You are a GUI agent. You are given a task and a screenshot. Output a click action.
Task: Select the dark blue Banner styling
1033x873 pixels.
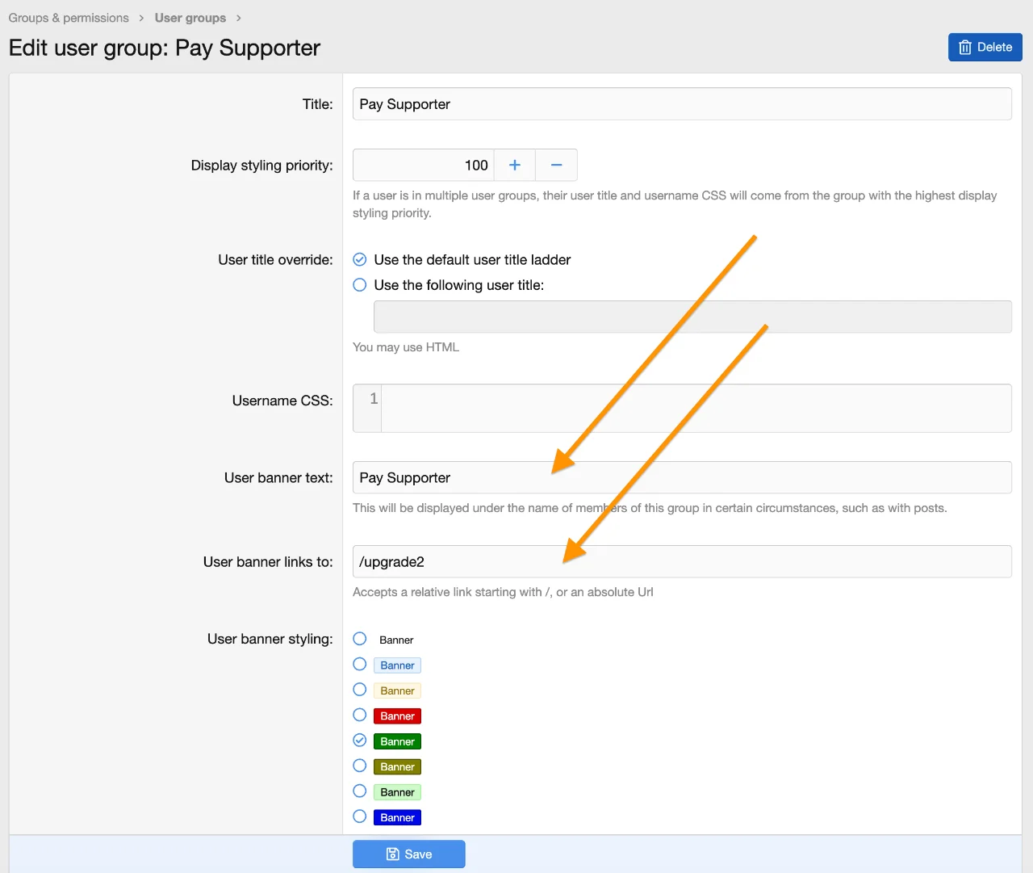point(359,816)
